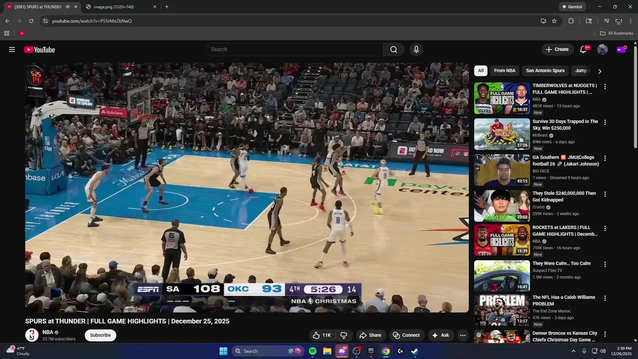The image size is (638, 359).
Task: Subscribe to the NBA channel
Action: pyautogui.click(x=100, y=335)
